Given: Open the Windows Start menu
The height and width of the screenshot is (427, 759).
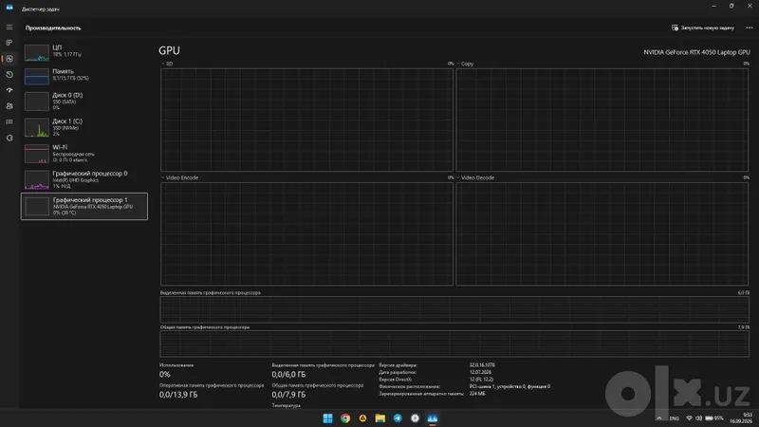Looking at the screenshot, I should pyautogui.click(x=327, y=418).
